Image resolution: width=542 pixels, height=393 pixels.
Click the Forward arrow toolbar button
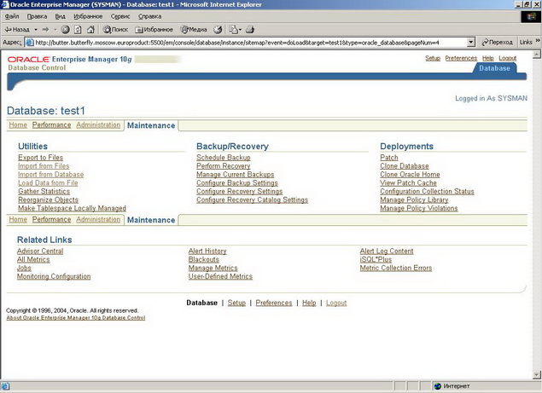45,30
